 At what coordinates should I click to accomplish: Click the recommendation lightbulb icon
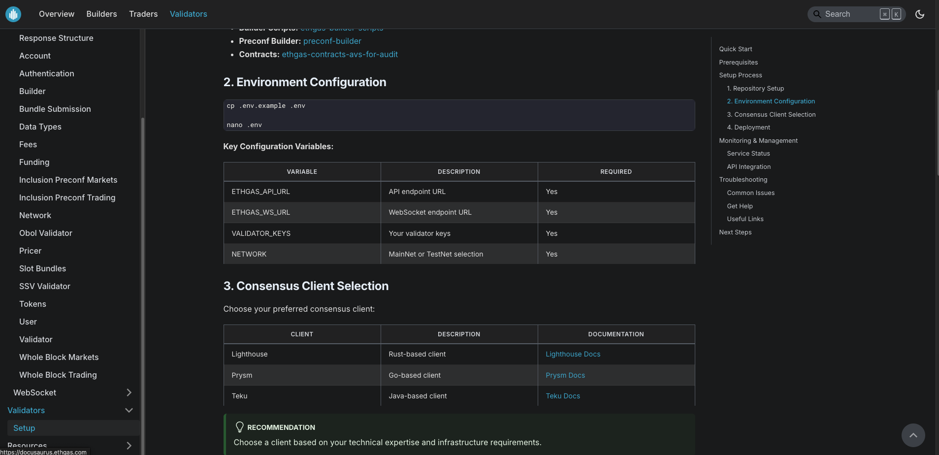(x=239, y=427)
